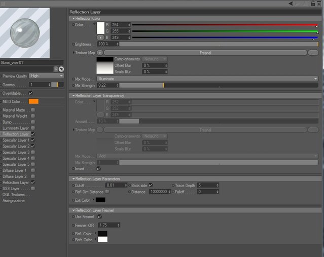
Task: Select Specular Layer 1 in the list
Action: pyautogui.click(x=16, y=140)
